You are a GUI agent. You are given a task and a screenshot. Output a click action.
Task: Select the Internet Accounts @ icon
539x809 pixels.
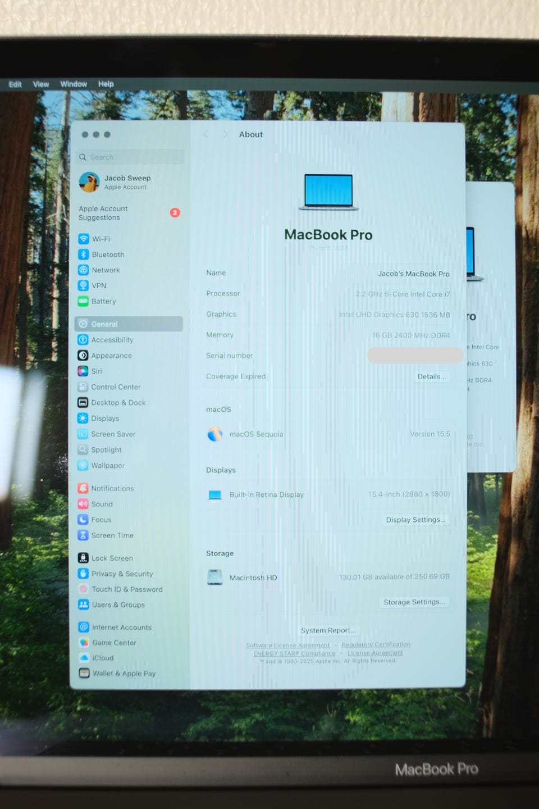pos(84,627)
